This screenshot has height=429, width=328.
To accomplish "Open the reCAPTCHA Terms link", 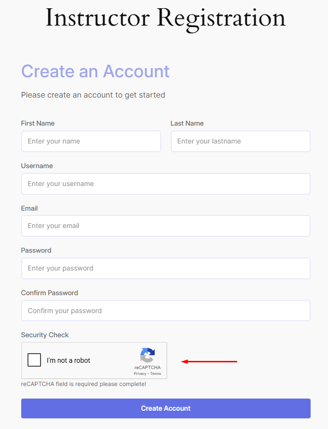I will tap(155, 373).
